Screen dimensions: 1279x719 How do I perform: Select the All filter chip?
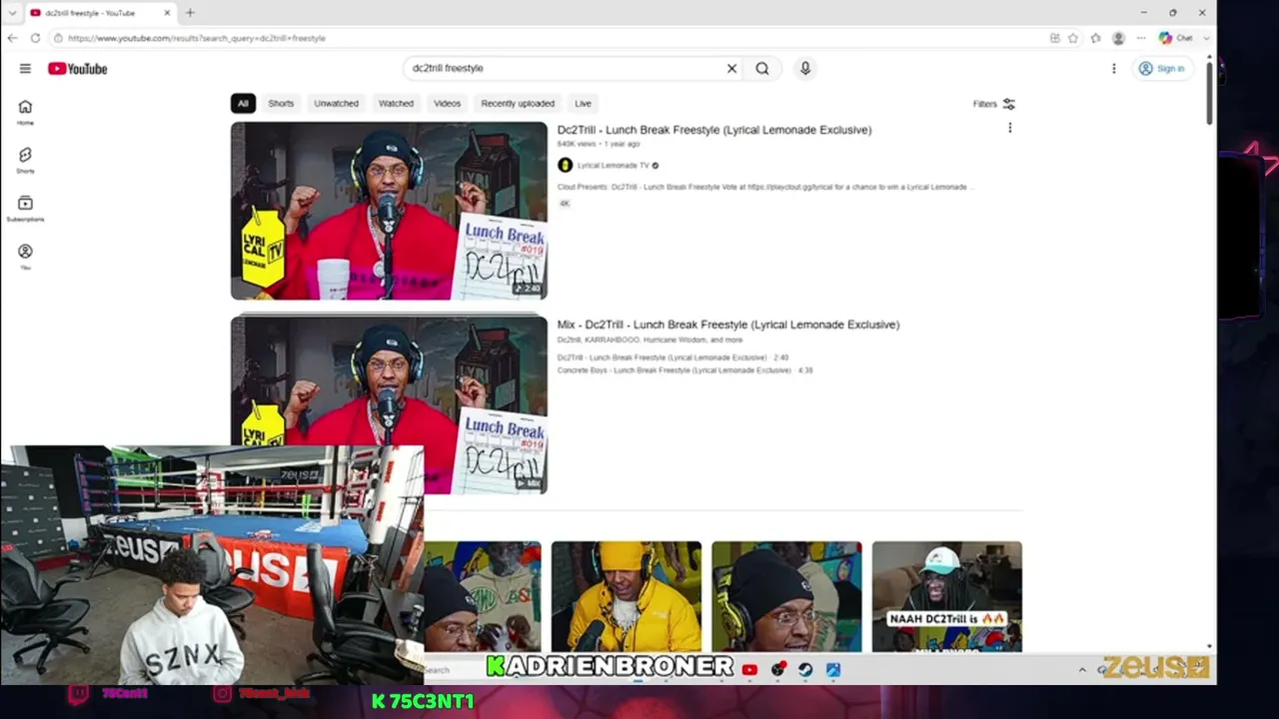[243, 103]
